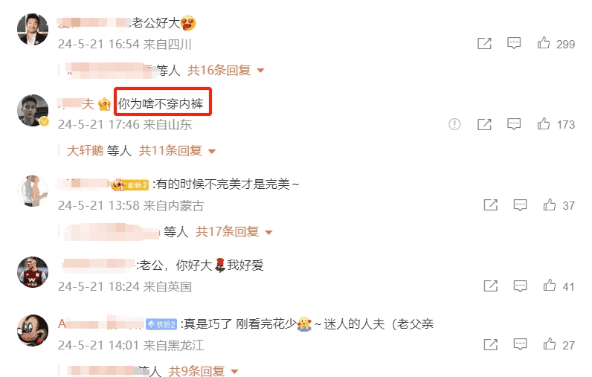Image resolution: width=592 pixels, height=377 pixels.
Task: Reply to the comment posted from 内蒙古
Action: tap(520, 205)
